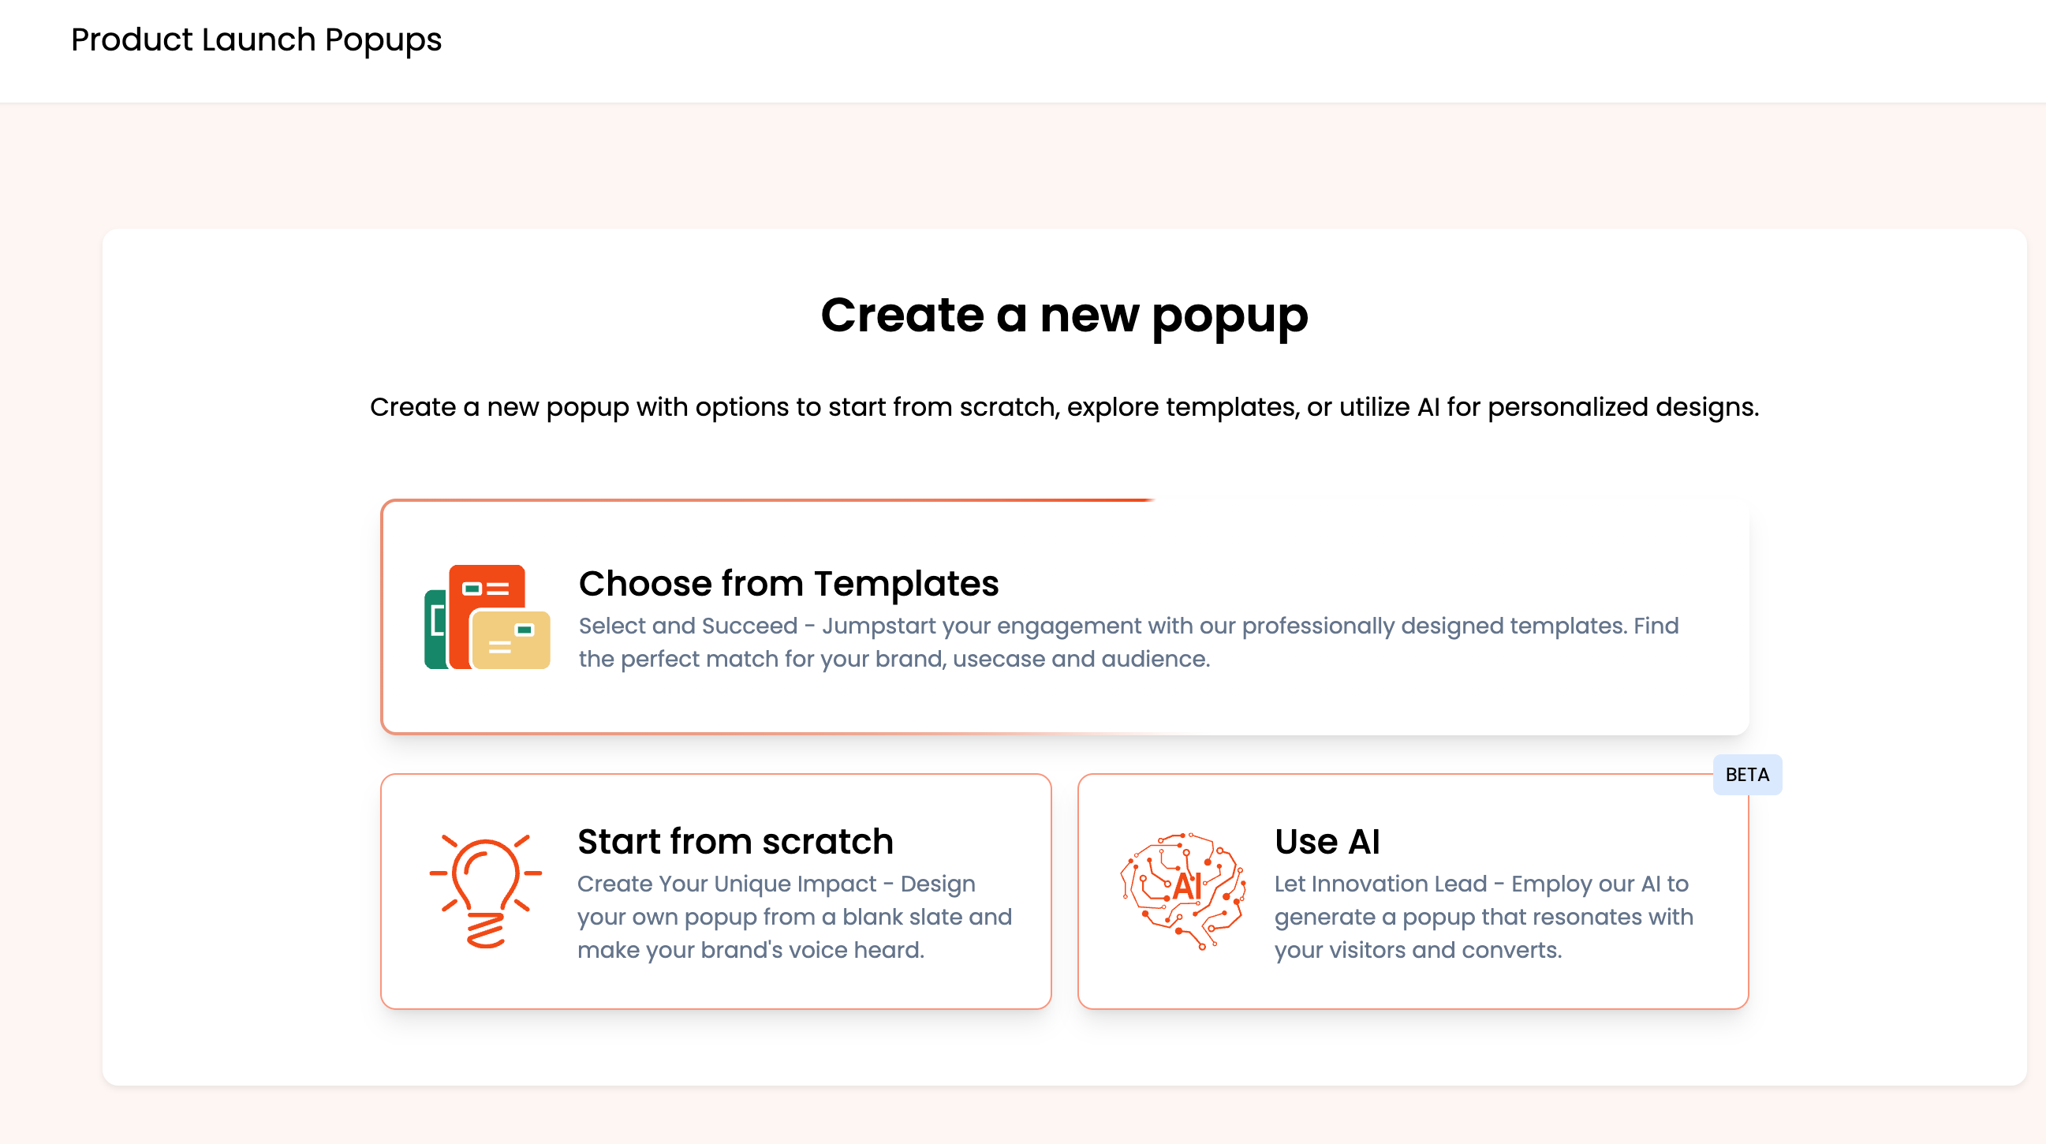Click the AI brain circuit icon
Viewport: 2046px width, 1144px height.
click(1185, 891)
